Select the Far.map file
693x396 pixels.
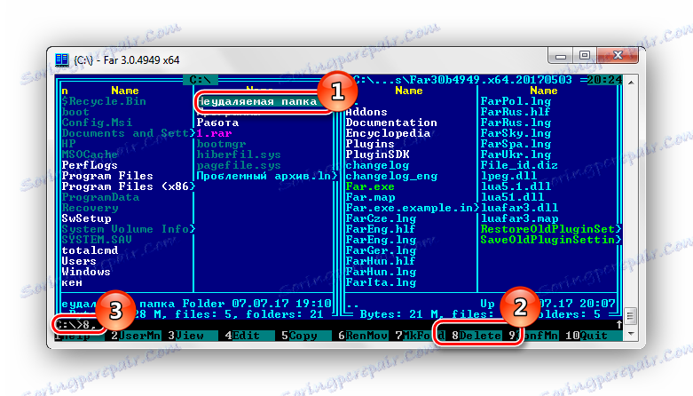coord(370,197)
